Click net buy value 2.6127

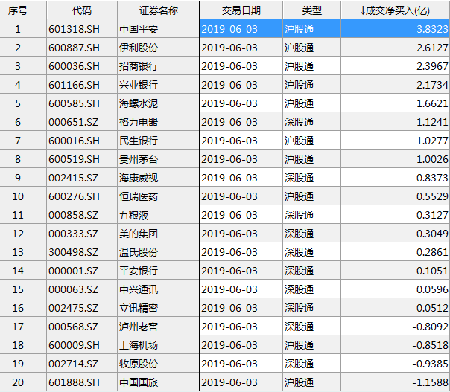point(395,48)
